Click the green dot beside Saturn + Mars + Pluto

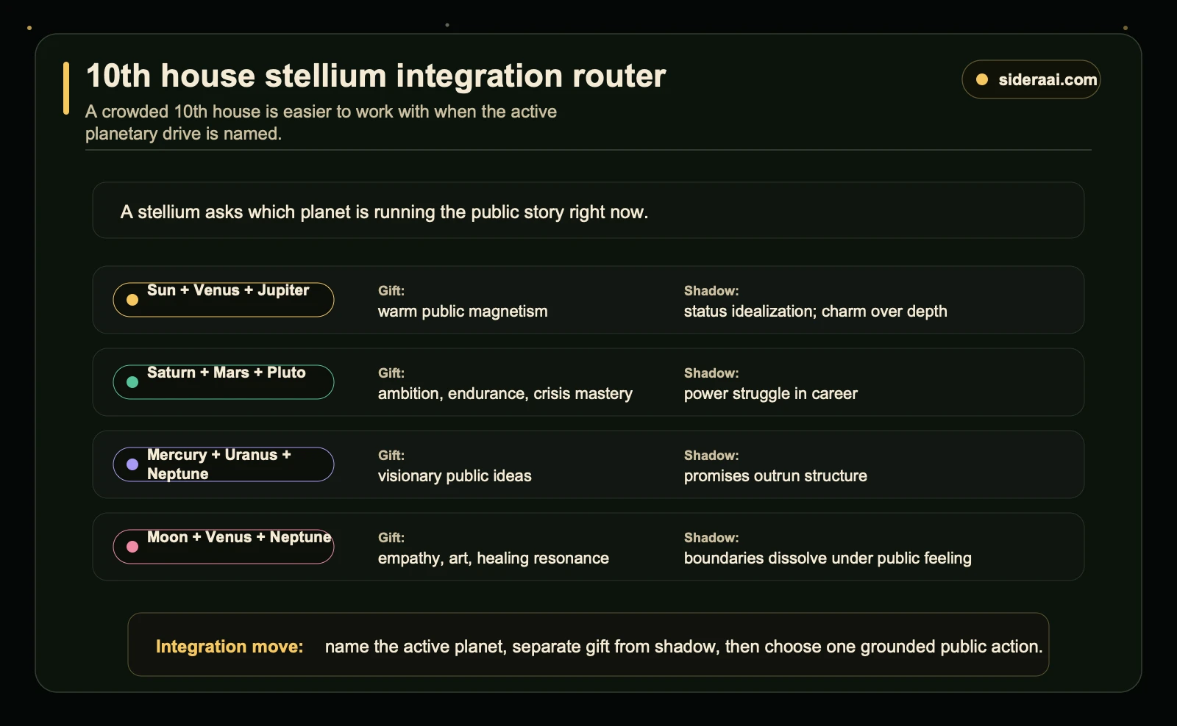(132, 382)
